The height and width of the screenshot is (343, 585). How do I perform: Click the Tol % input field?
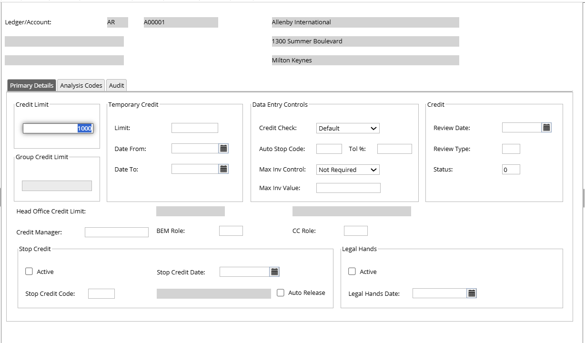(x=394, y=149)
